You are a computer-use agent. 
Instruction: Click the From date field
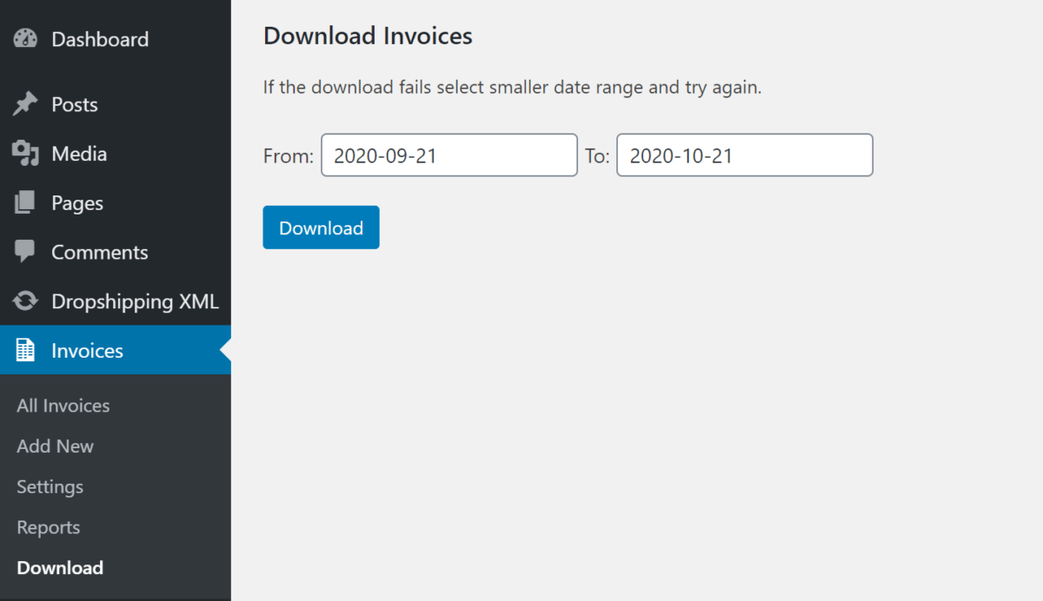[x=448, y=155]
